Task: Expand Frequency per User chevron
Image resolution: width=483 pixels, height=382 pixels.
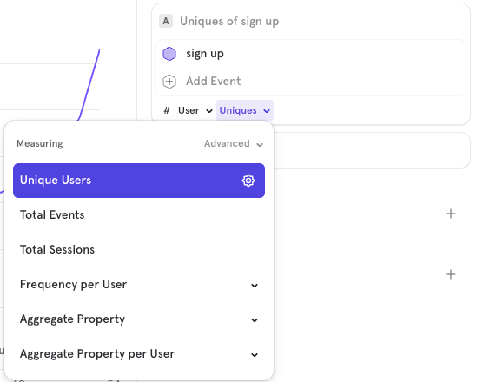Action: click(x=255, y=286)
